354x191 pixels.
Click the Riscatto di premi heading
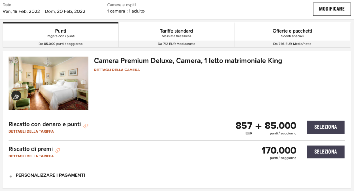tap(30, 149)
